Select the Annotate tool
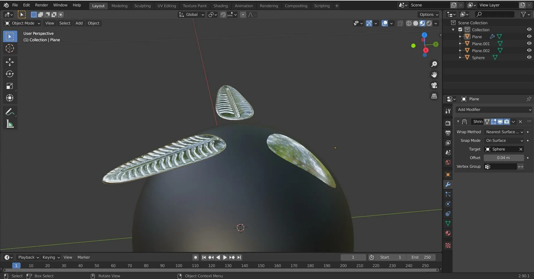Screen dimensions: 534x279 (x=10, y=112)
